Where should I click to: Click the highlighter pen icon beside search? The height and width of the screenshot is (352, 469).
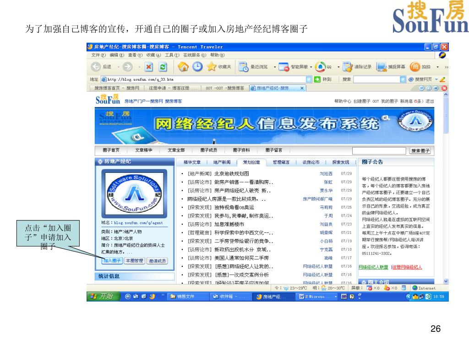443,79
